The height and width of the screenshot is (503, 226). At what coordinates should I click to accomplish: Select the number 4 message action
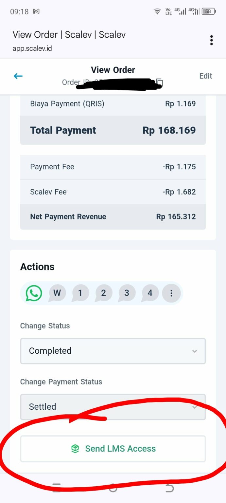coord(150,293)
